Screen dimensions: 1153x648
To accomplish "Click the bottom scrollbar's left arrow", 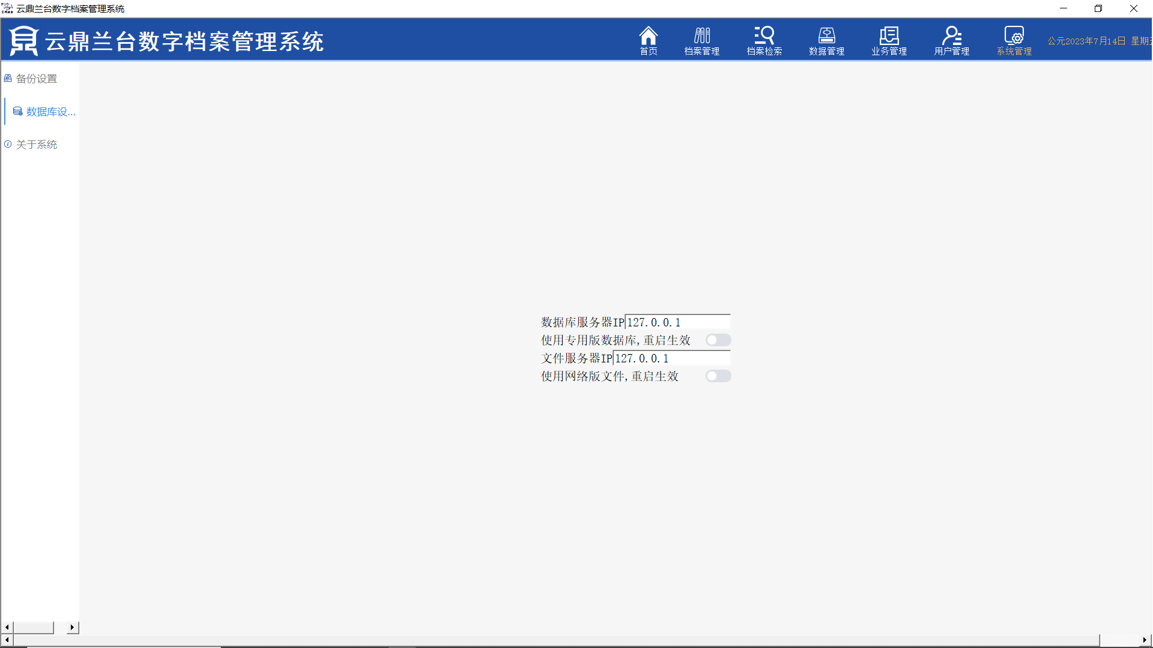I will (7, 640).
